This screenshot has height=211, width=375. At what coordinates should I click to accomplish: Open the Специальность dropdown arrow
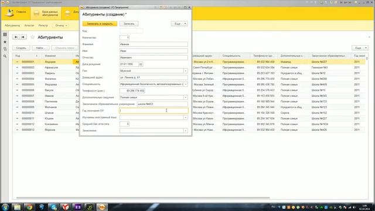[x=185, y=84]
